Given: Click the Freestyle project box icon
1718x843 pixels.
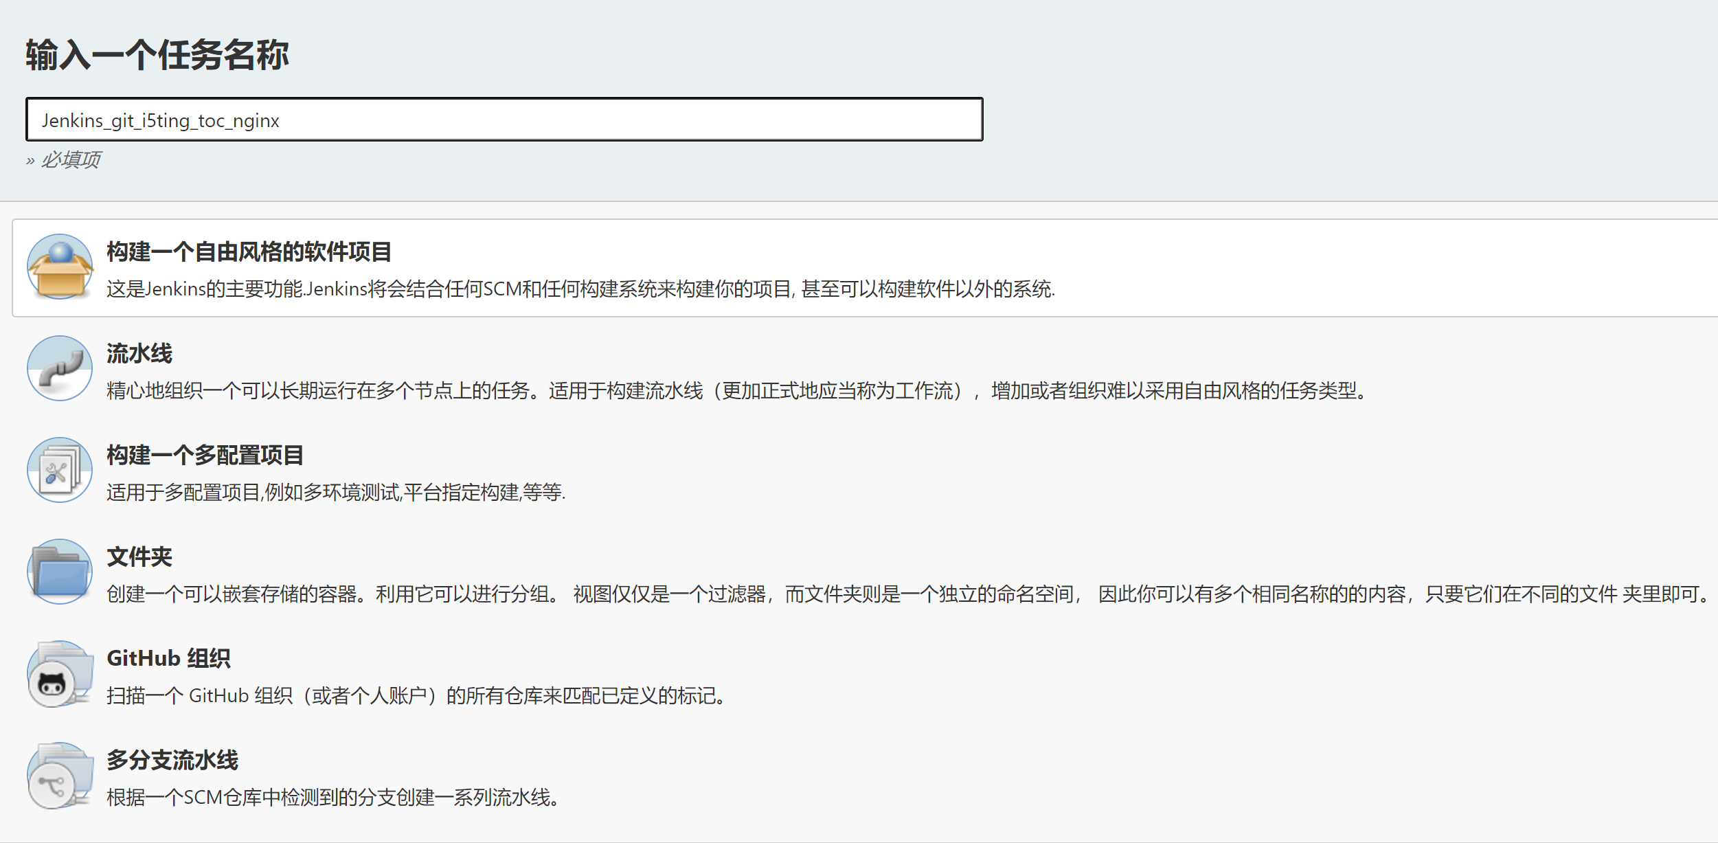Looking at the screenshot, I should 60,267.
